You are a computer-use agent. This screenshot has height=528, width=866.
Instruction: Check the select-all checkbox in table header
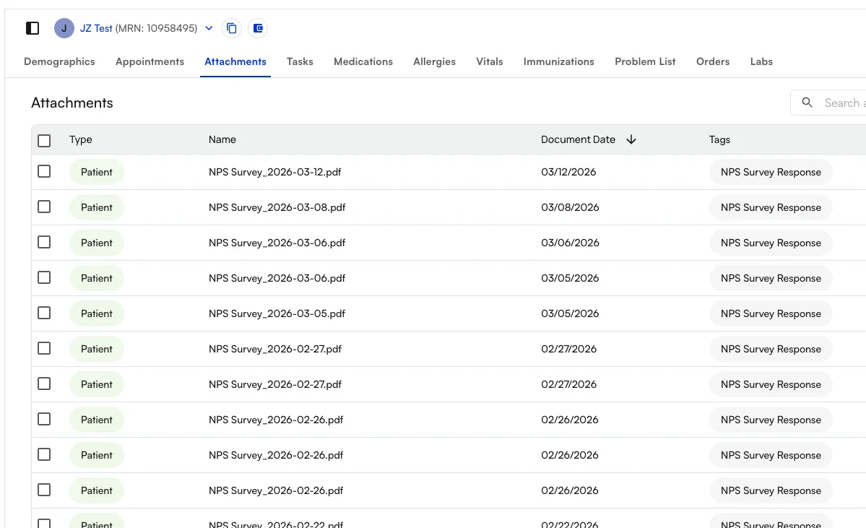[44, 140]
